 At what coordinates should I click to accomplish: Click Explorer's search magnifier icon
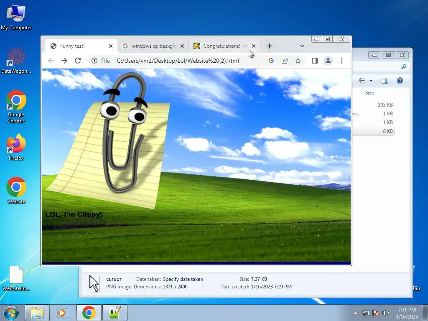[x=404, y=66]
